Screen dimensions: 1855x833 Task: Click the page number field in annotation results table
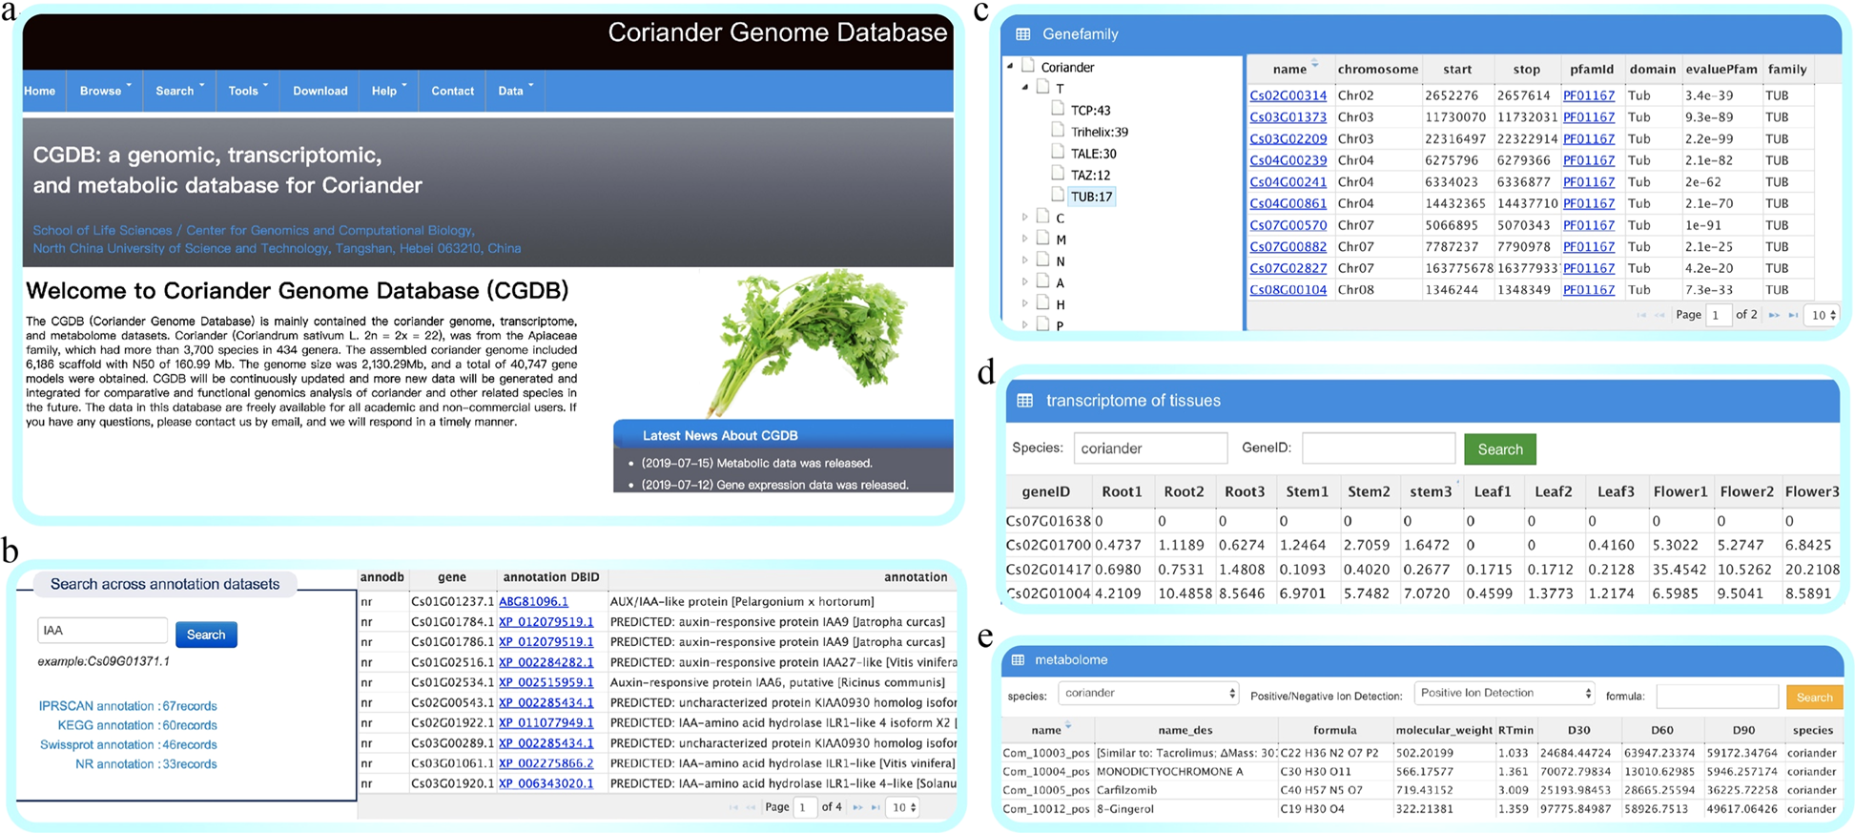click(x=805, y=807)
